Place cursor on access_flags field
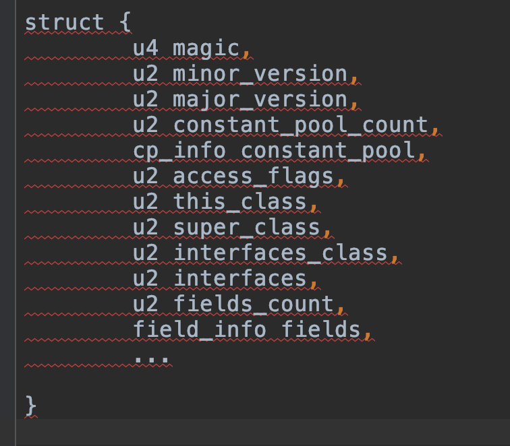The width and height of the screenshot is (510, 446). click(254, 176)
